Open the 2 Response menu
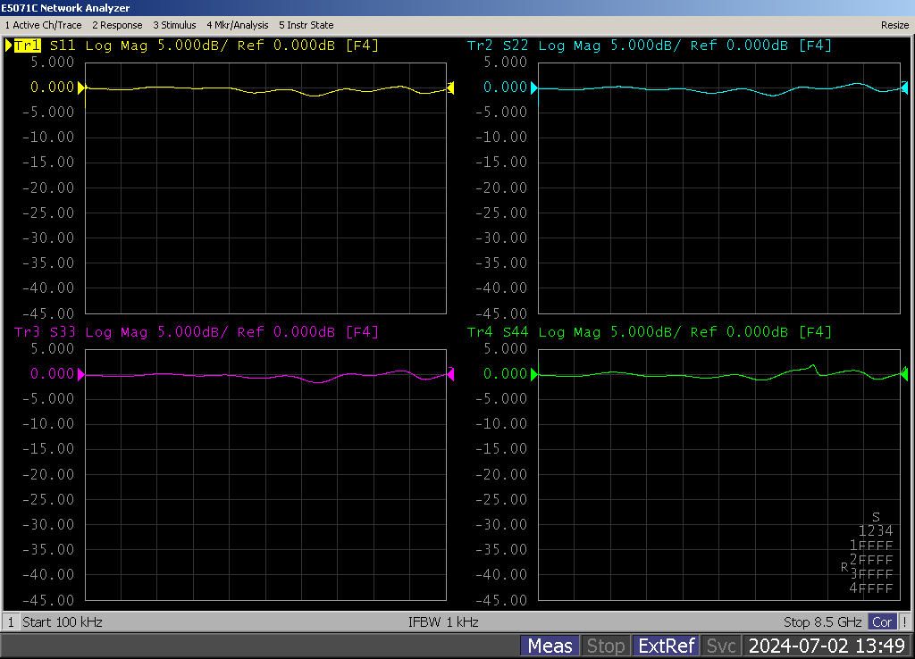The image size is (915, 659). (x=117, y=25)
